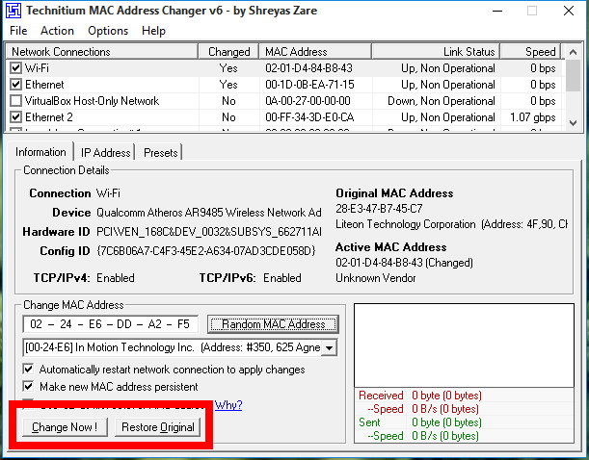The image size is (589, 460).
Task: Sort by Network Connections column header
Action: point(101,51)
